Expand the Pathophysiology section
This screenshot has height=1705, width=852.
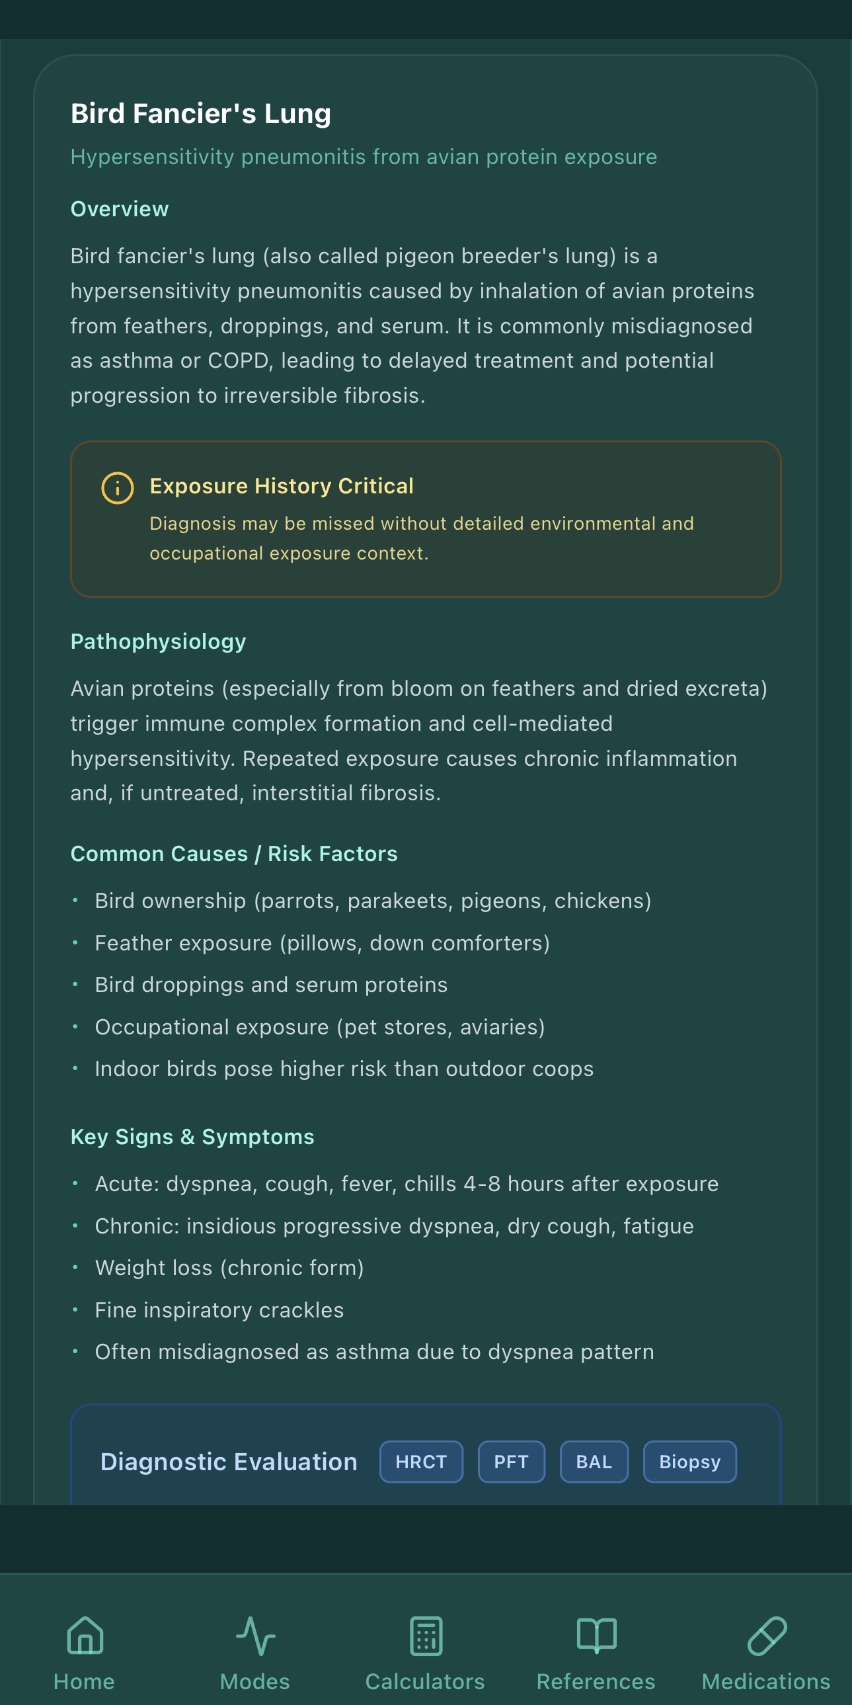(157, 641)
